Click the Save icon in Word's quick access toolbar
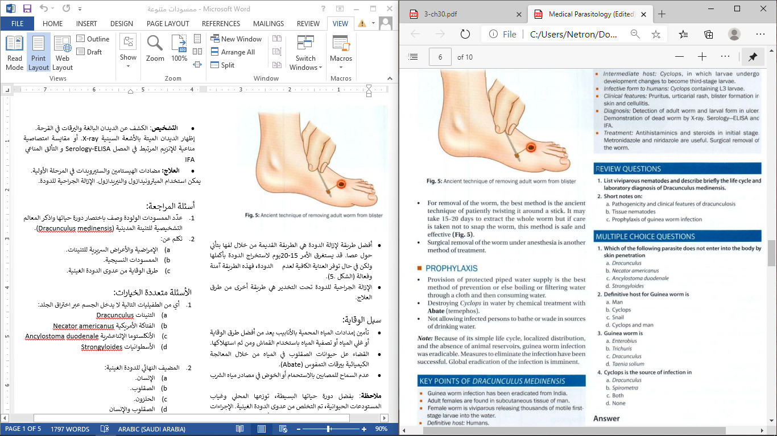 click(27, 9)
